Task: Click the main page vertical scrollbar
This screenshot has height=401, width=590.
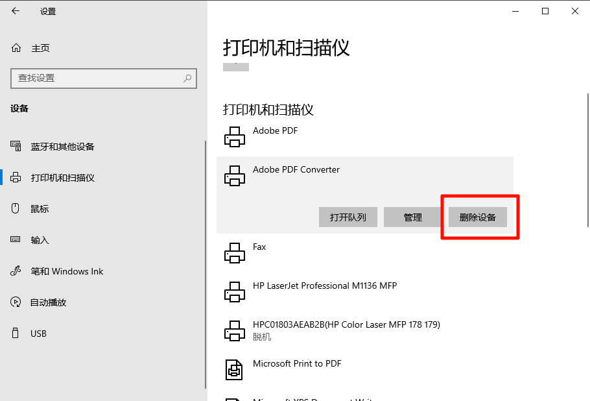Action: click(588, 160)
